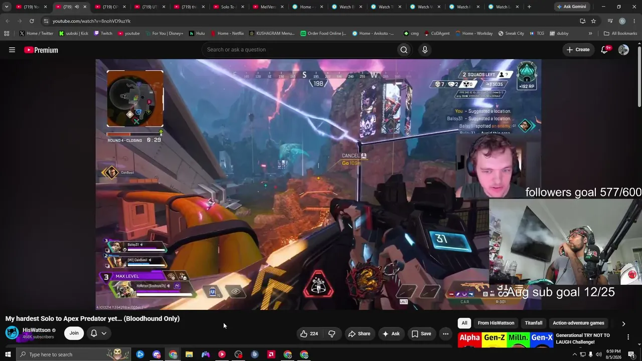Save video to a playlist

coord(421,333)
